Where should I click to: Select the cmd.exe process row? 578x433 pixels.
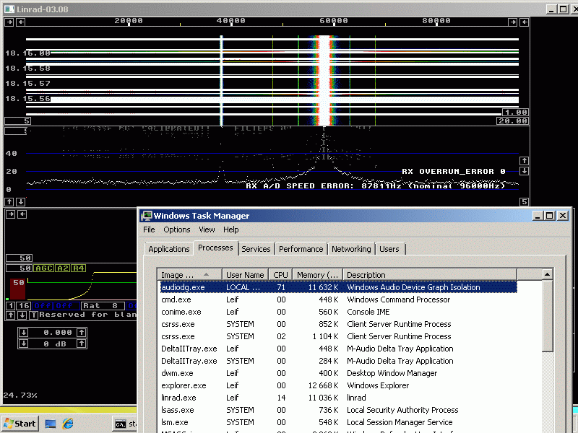tap(338, 299)
